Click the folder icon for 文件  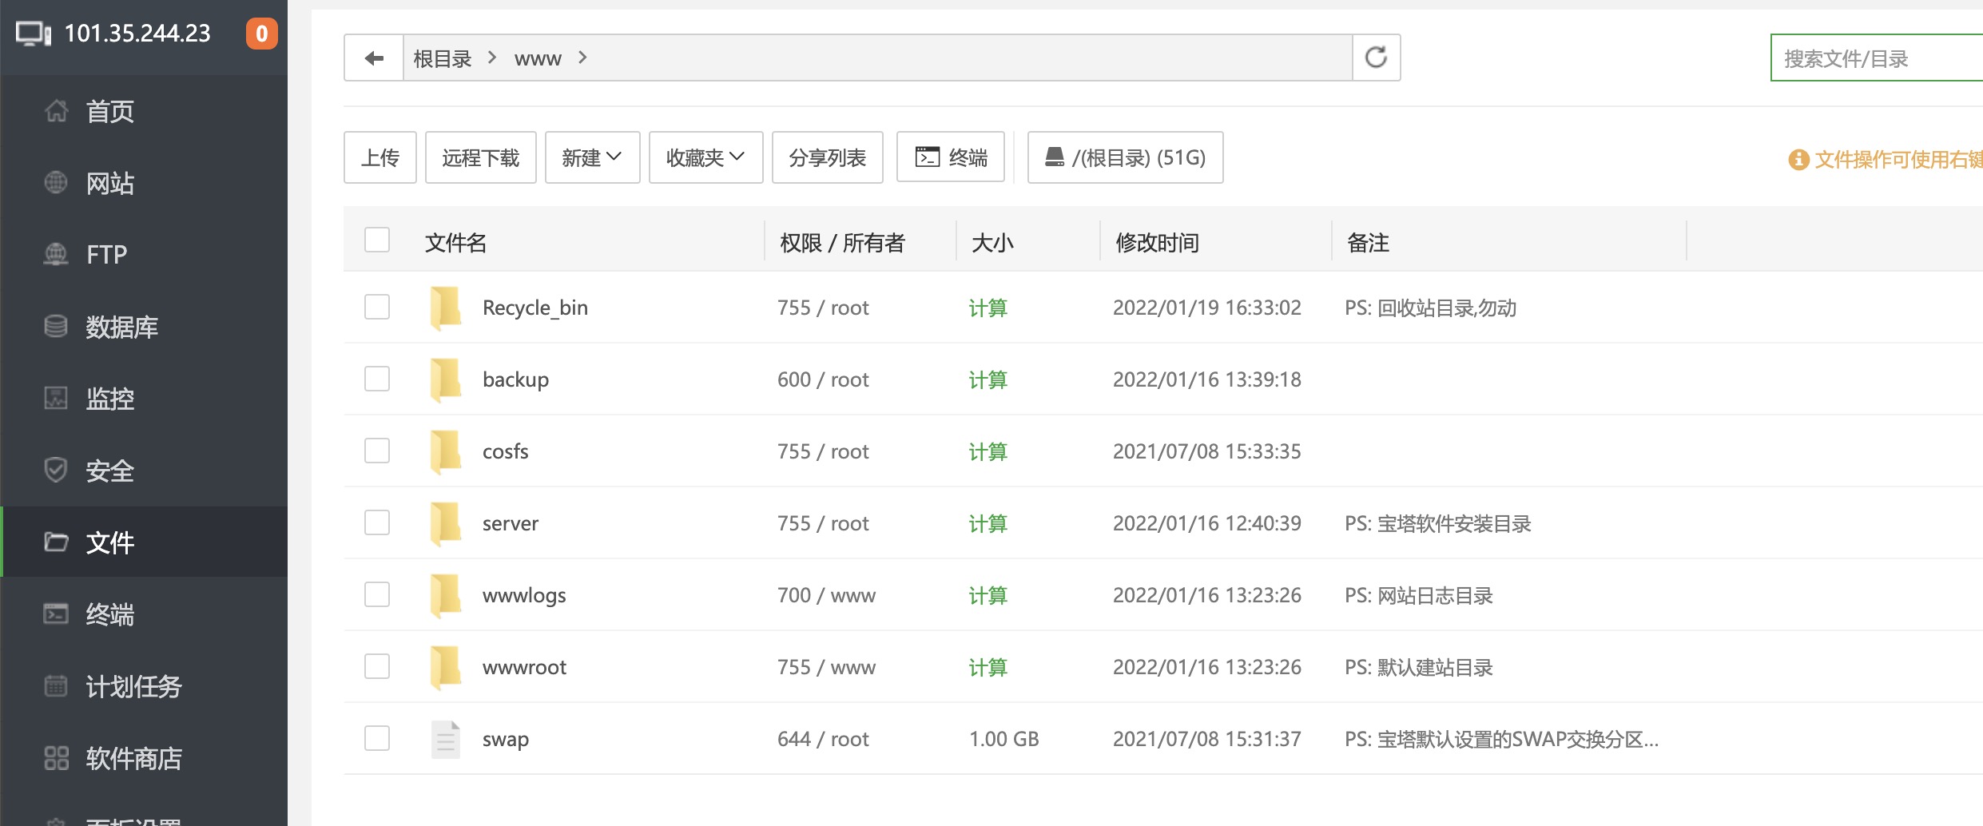pyautogui.click(x=56, y=542)
